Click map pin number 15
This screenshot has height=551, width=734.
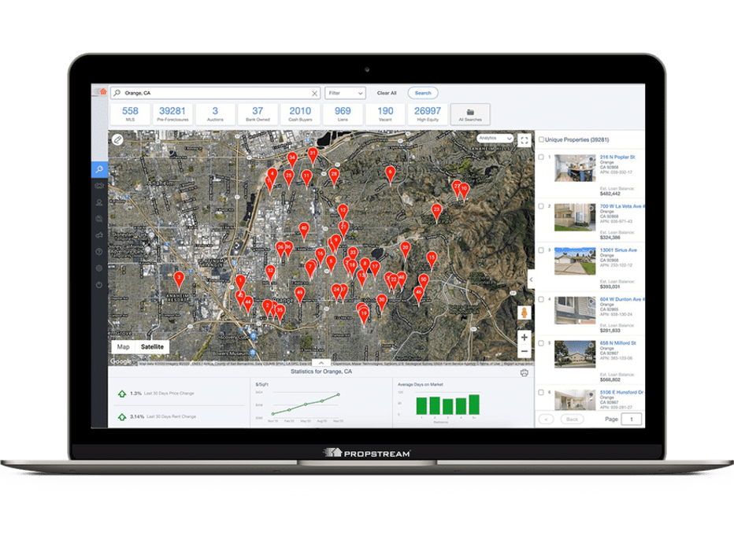click(432, 259)
